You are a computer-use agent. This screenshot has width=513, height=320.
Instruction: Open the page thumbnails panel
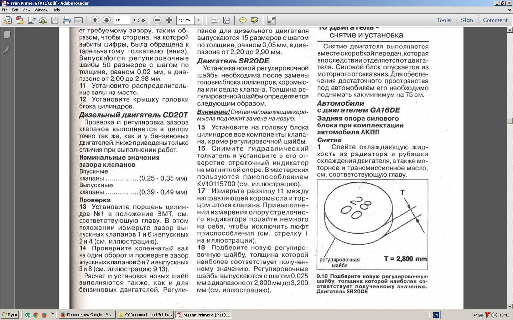pos(7,34)
